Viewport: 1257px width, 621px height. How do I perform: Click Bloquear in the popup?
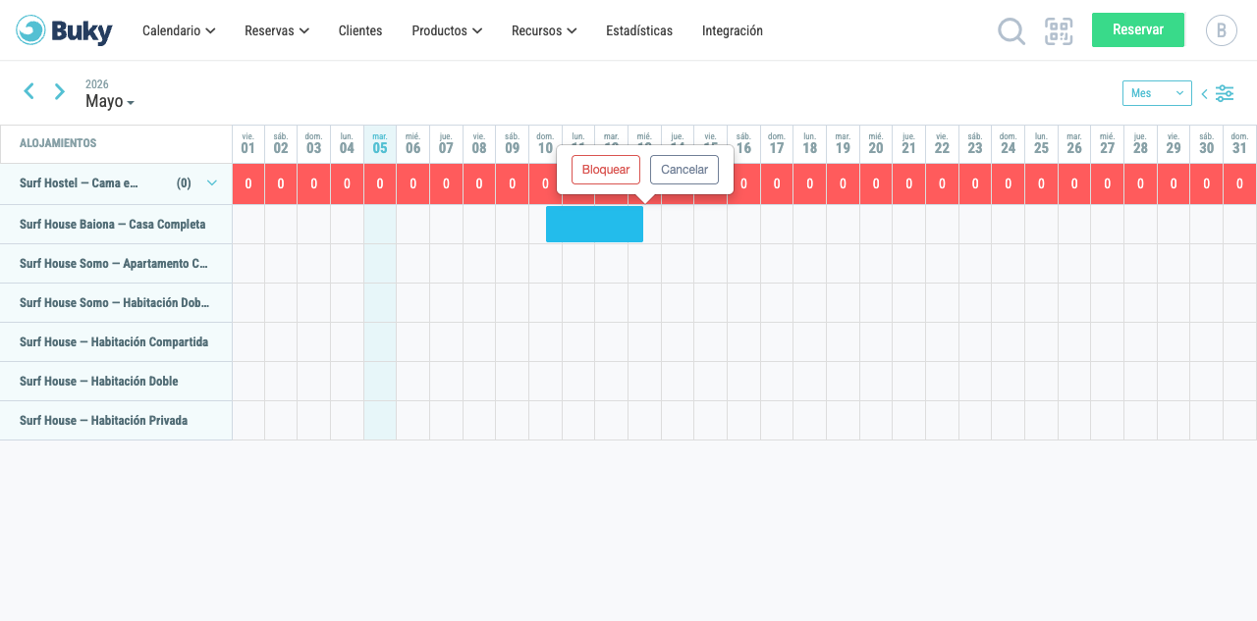point(606,170)
